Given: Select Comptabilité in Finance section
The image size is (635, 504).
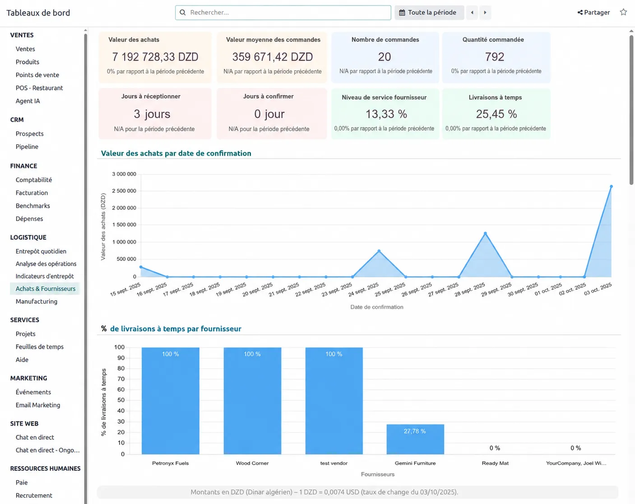Looking at the screenshot, I should (34, 180).
